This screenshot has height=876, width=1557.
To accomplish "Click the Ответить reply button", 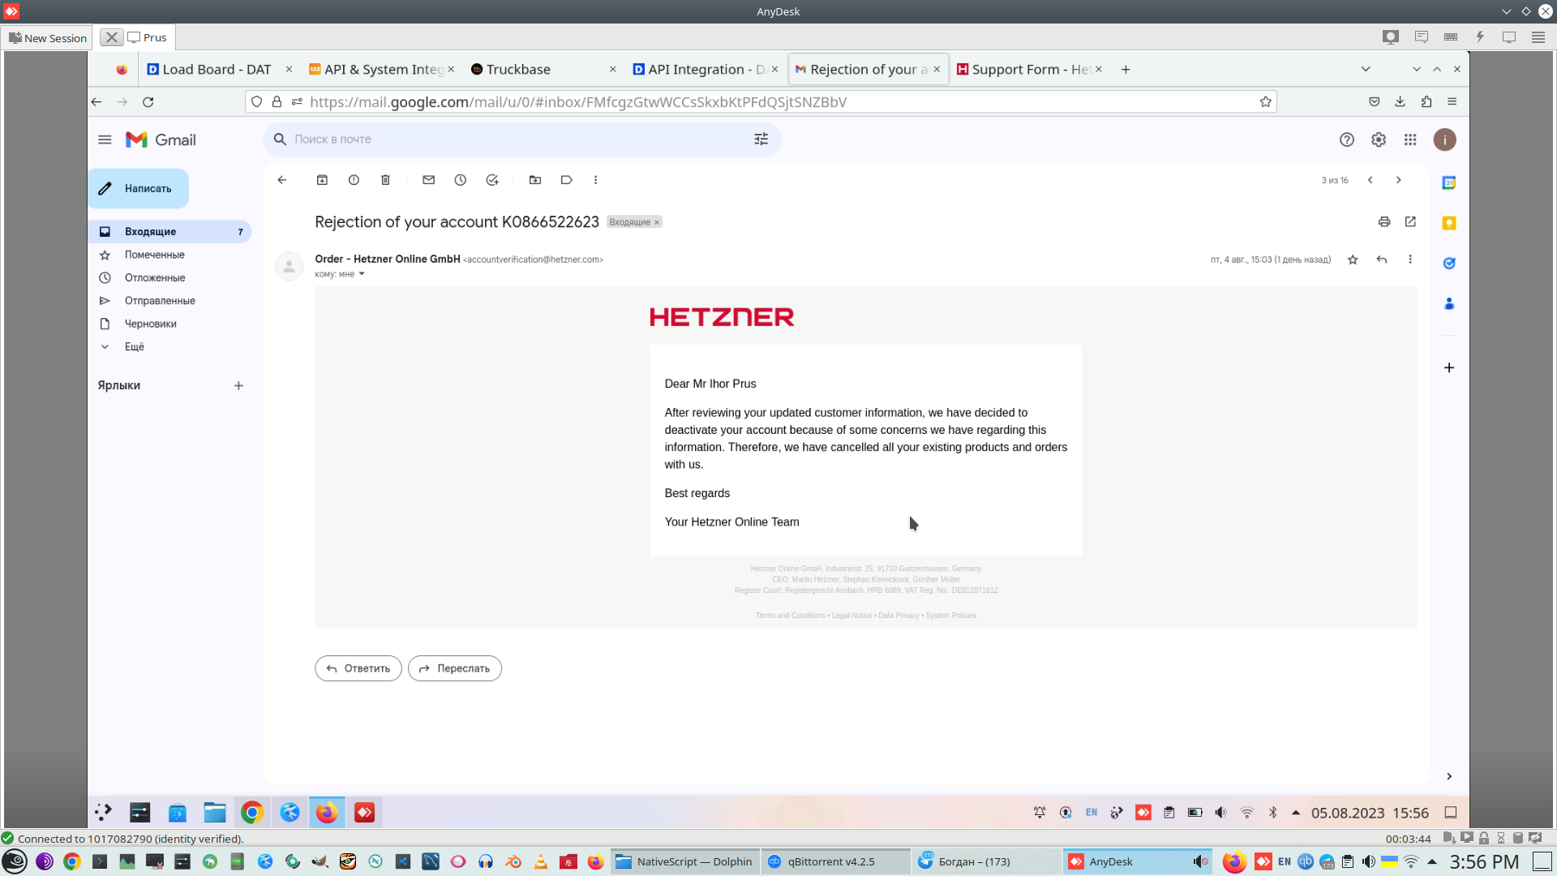I will click(x=358, y=668).
